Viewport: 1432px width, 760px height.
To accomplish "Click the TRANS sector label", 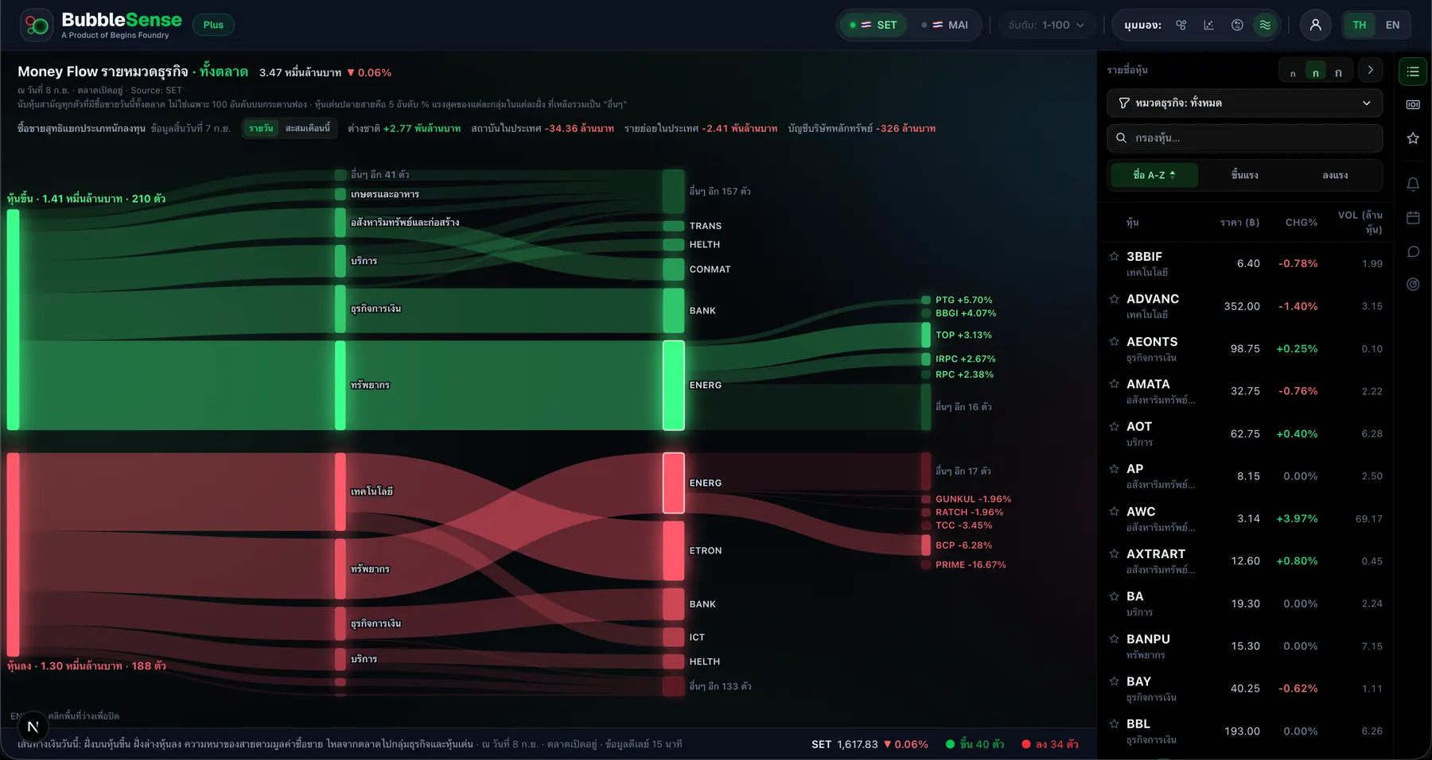I will (x=706, y=227).
